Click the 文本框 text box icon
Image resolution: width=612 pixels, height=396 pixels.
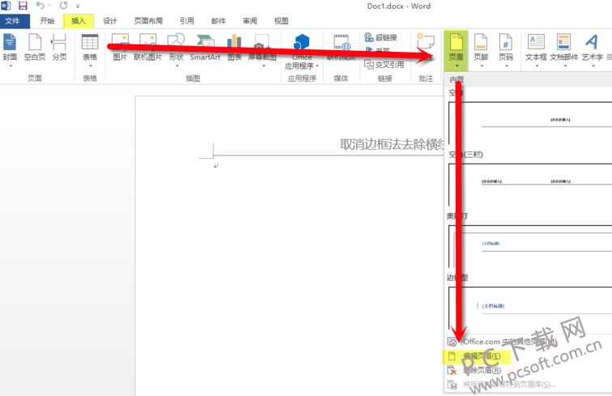[x=536, y=48]
